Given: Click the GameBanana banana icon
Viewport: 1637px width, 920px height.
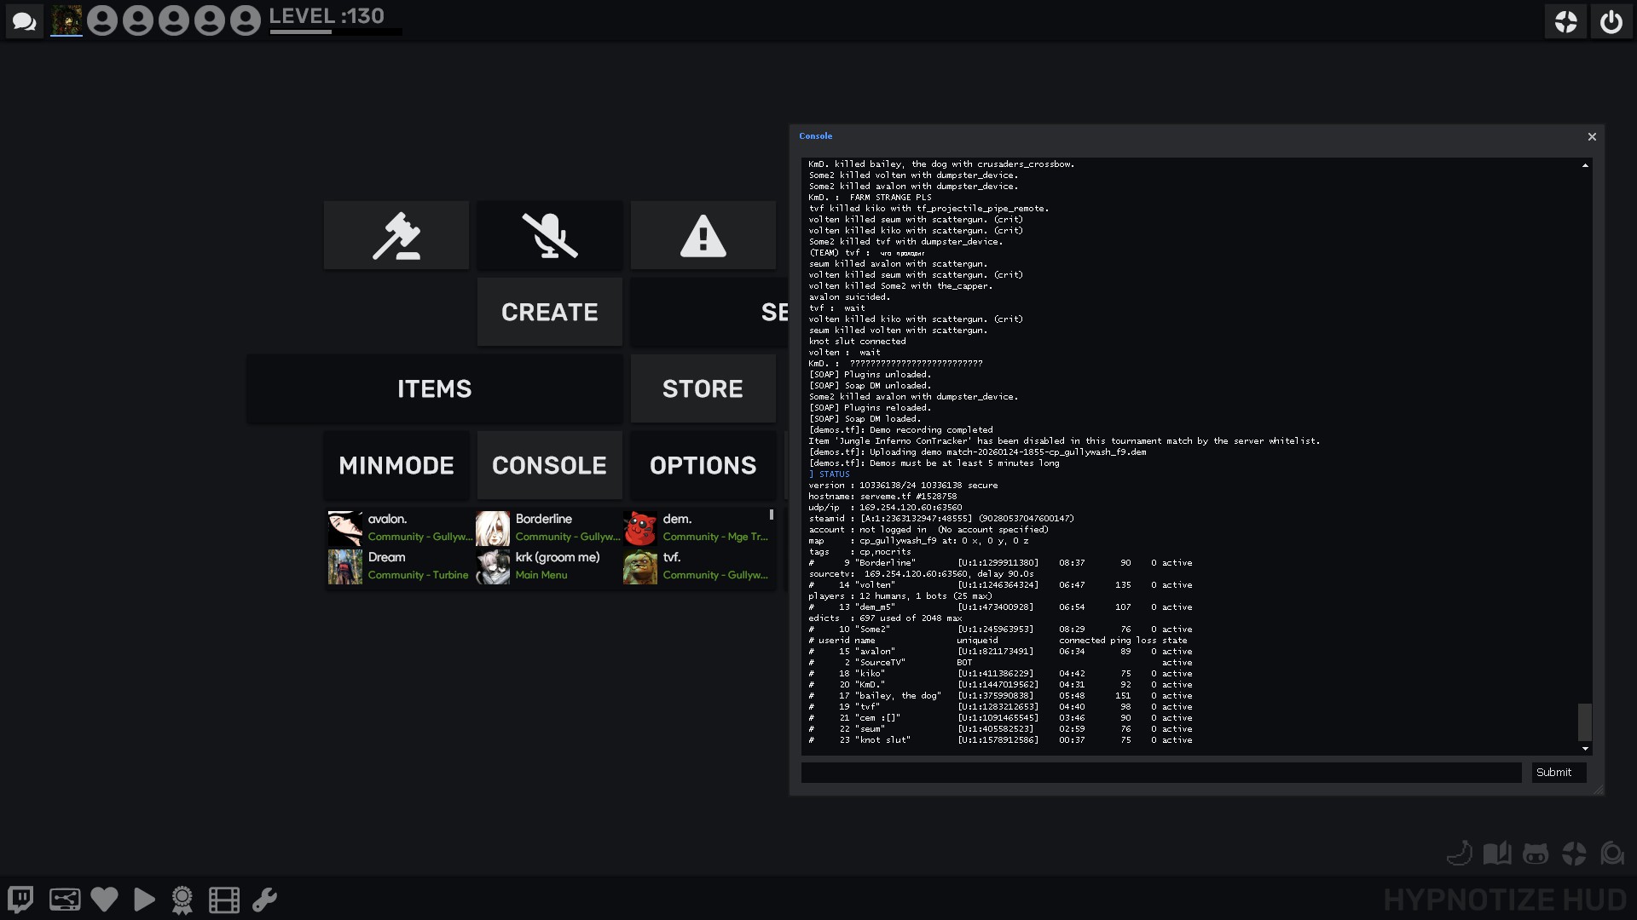Looking at the screenshot, I should [1460, 854].
